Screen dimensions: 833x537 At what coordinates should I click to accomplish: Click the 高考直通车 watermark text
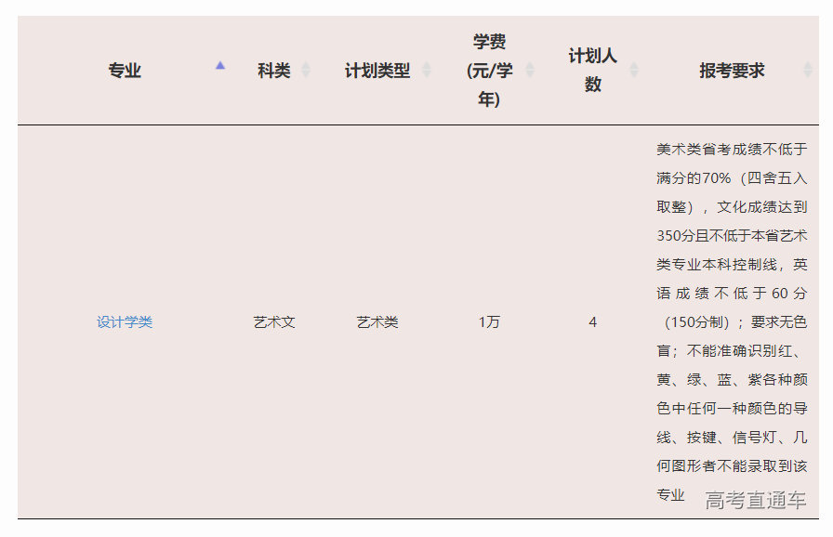pos(755,500)
